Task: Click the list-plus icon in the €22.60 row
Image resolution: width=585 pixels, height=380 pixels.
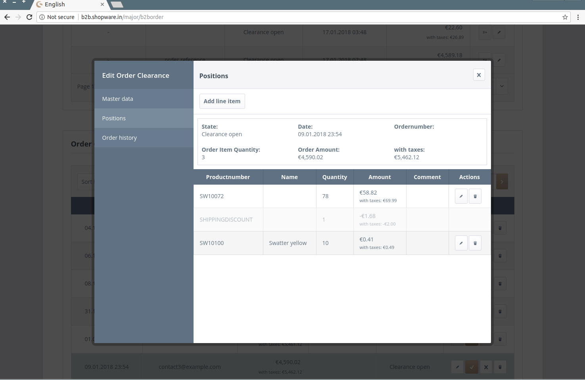Action: pyautogui.click(x=485, y=32)
